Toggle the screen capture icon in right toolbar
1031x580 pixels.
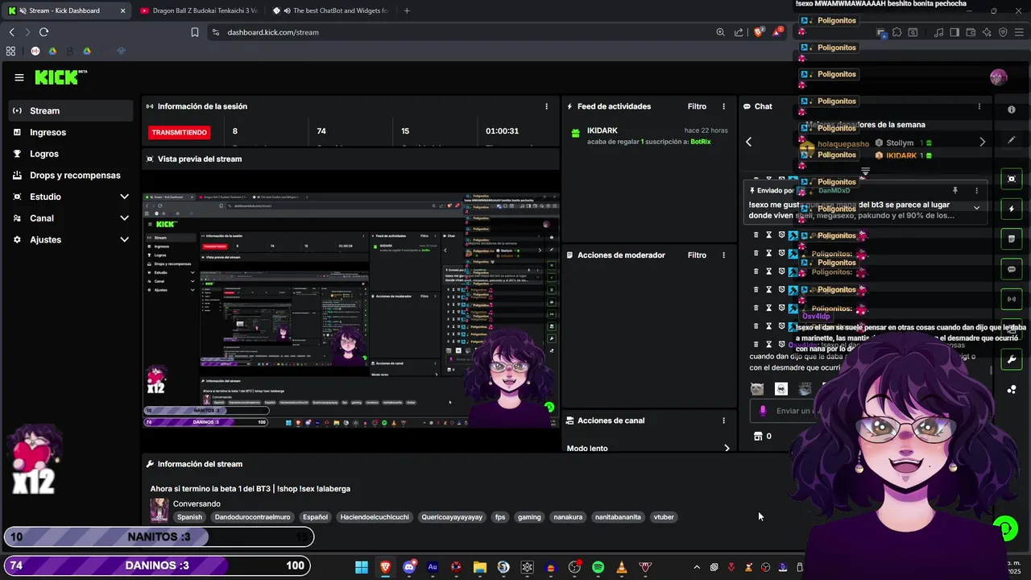[1012, 179]
